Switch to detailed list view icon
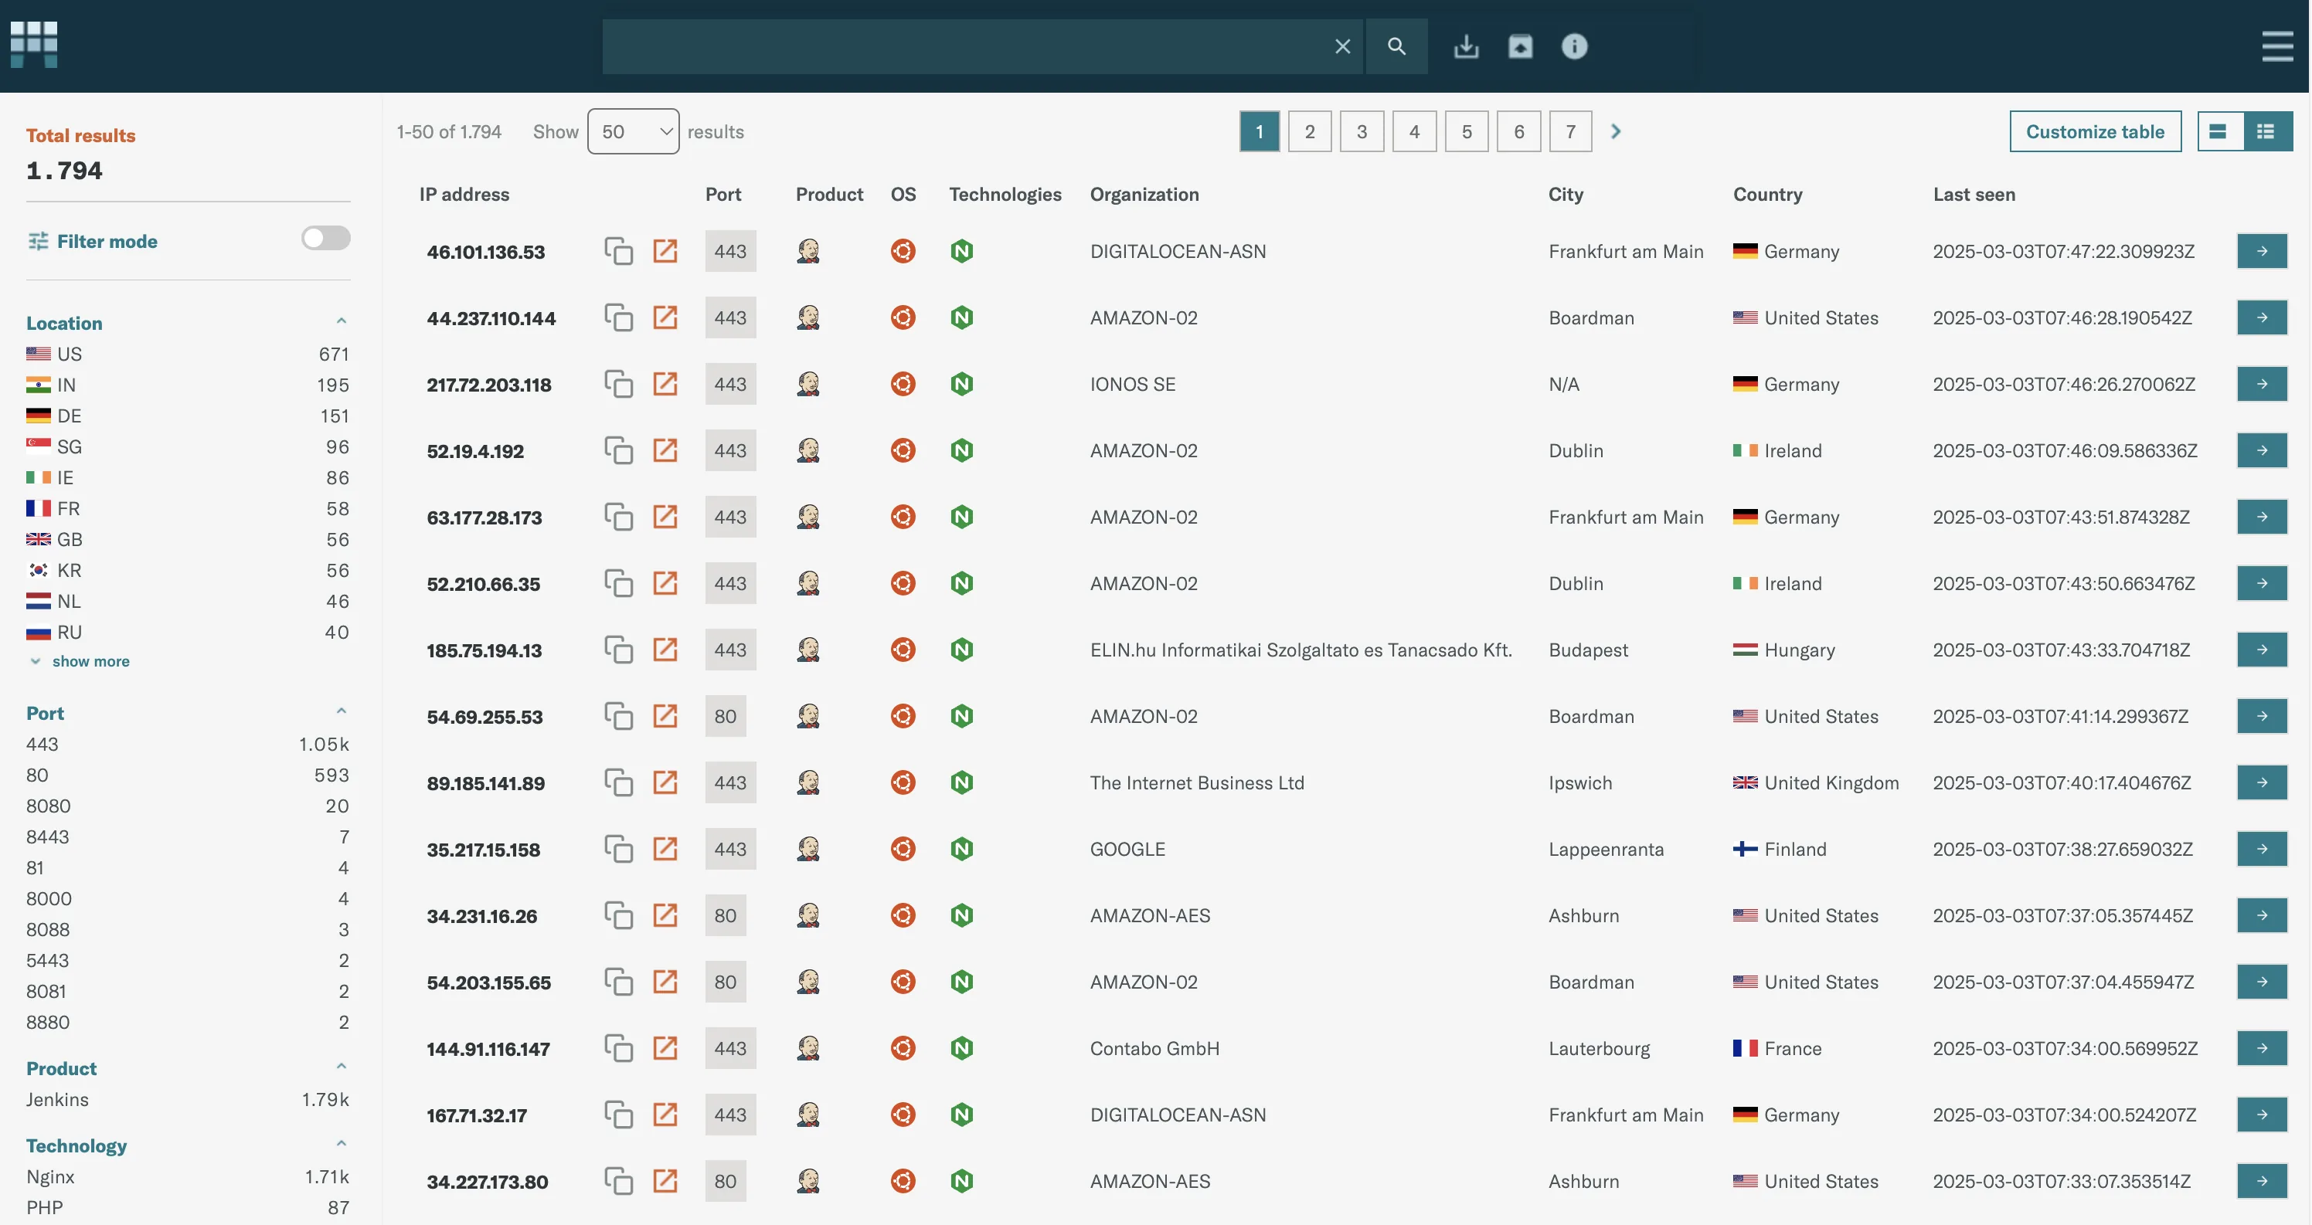Screen dimensions: 2312x1225 [2267, 132]
